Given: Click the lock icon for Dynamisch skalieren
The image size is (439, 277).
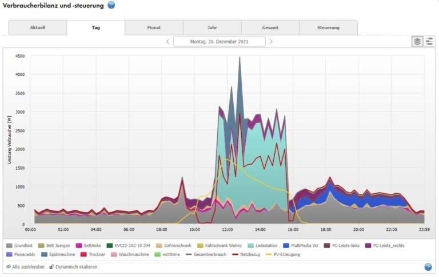Looking at the screenshot, I should (x=52, y=267).
